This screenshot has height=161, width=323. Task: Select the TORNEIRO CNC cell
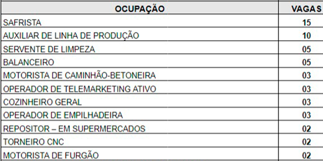(x=140, y=142)
